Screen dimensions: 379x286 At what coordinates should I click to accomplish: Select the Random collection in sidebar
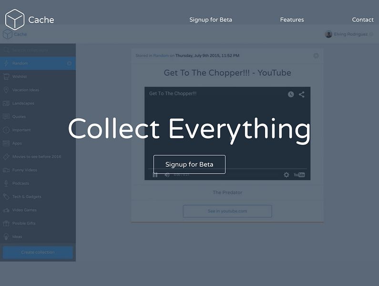tap(38, 63)
